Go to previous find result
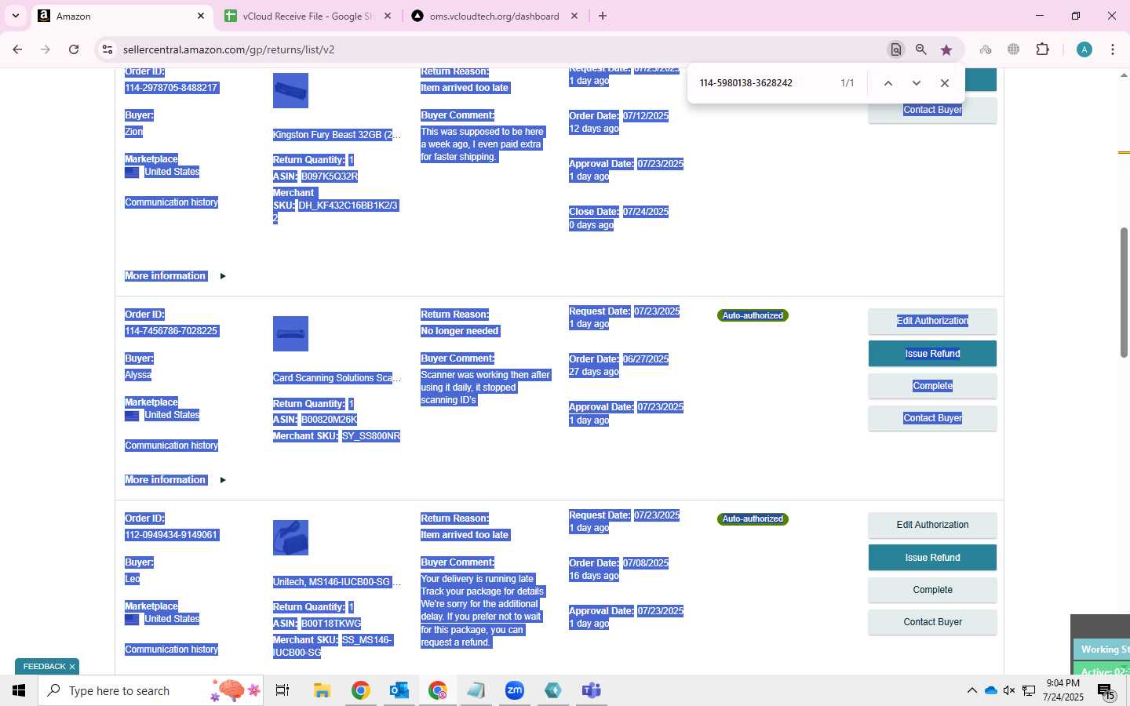Screen dimensions: 1130x706 tap(888, 83)
